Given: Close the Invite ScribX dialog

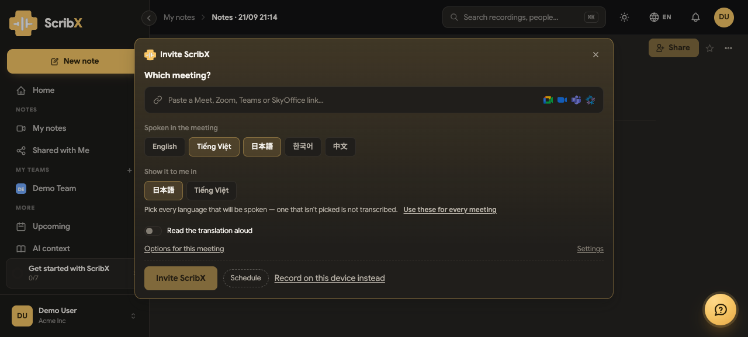Looking at the screenshot, I should (595, 55).
